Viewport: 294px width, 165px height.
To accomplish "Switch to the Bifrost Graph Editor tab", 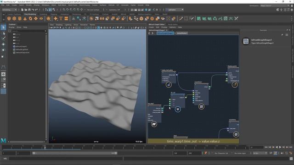I will coord(157,24).
